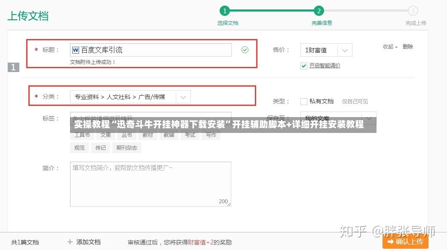
Task: Click the 财富值+2 reward text
Action: pyautogui.click(x=201, y=242)
